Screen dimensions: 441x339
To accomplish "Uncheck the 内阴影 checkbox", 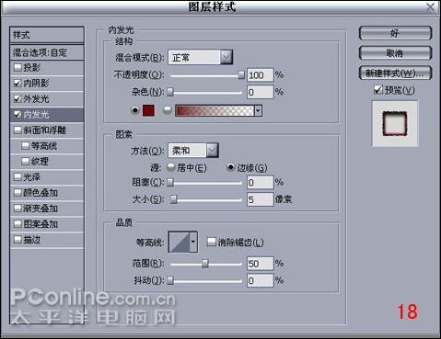I will point(17,83).
